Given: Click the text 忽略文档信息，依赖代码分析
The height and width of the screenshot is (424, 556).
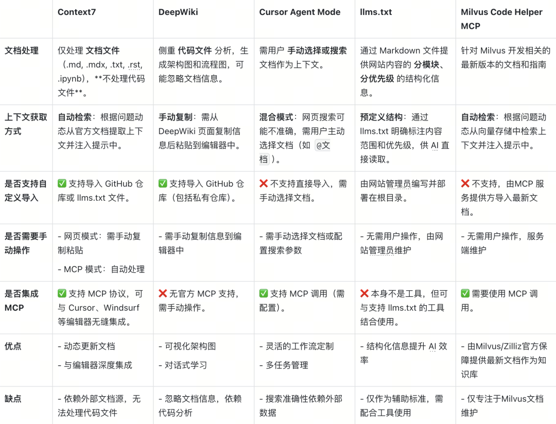Looking at the screenshot, I should pos(200,406).
